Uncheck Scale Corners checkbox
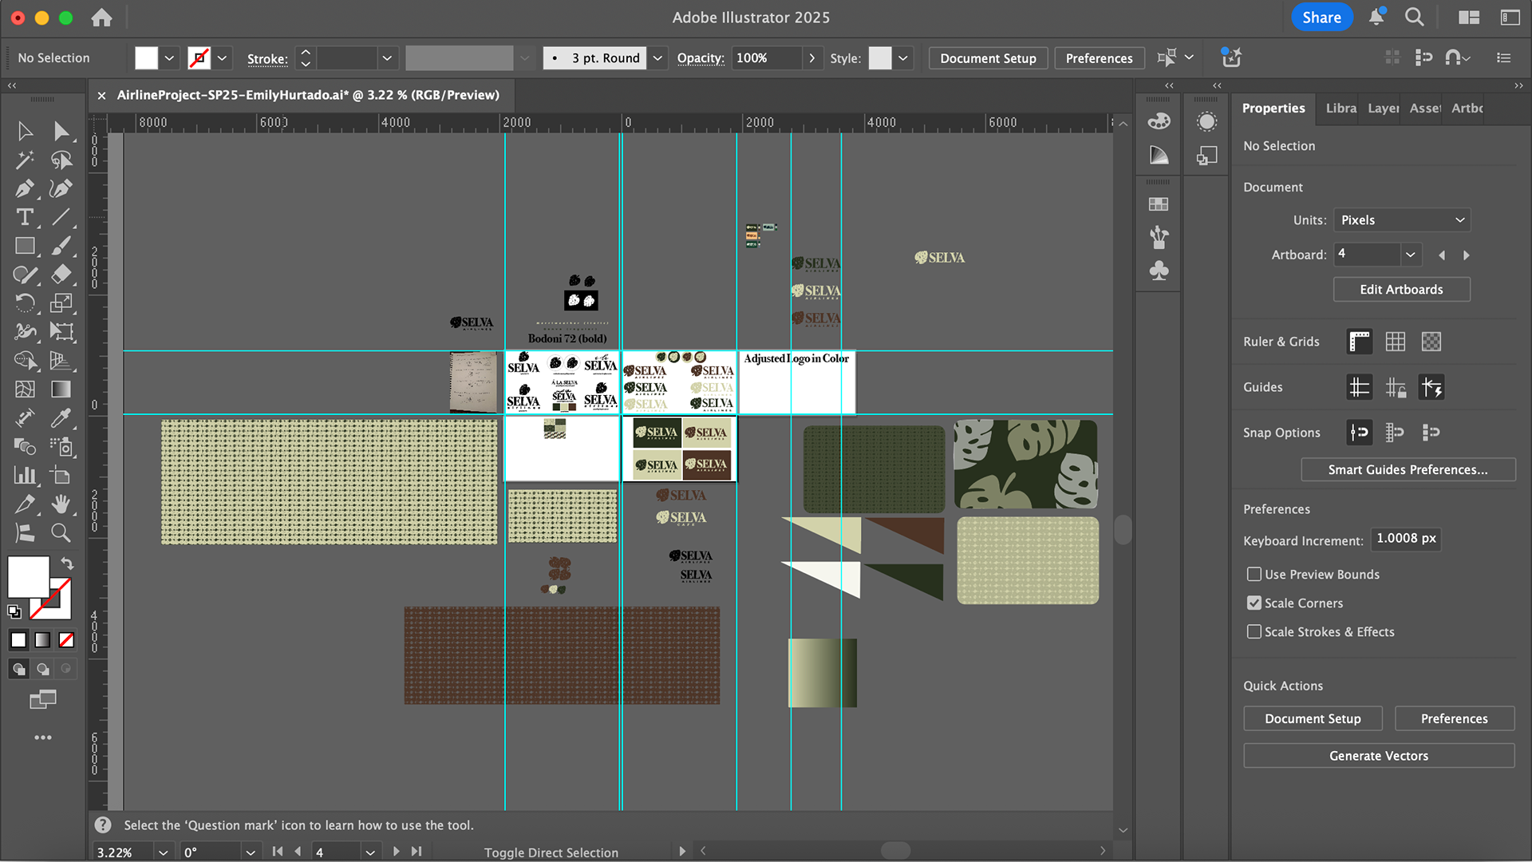1532x862 pixels. pyautogui.click(x=1254, y=603)
